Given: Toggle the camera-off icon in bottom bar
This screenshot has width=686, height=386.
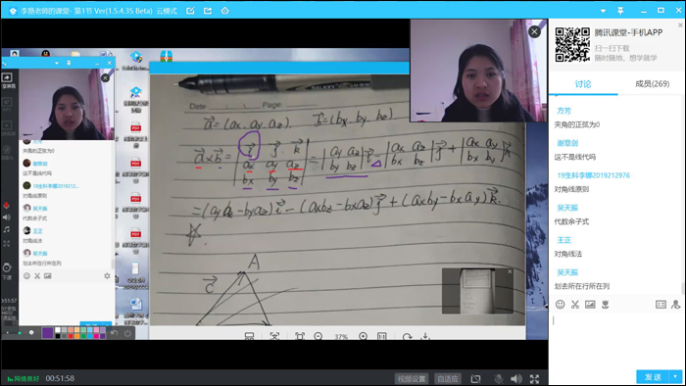Looking at the screenshot, I should (475, 379).
